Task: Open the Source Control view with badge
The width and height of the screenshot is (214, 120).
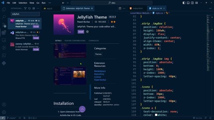Action: click(x=4, y=25)
